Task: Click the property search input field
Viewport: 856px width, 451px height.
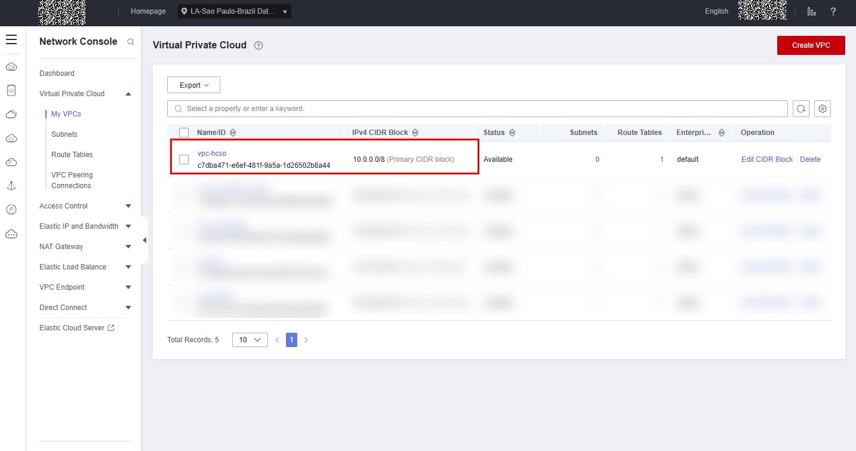Action: click(478, 109)
